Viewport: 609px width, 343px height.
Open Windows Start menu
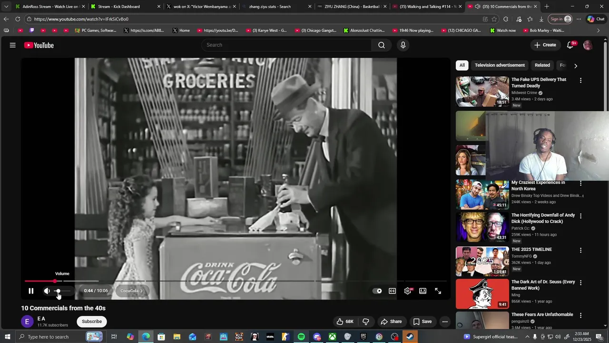click(x=7, y=337)
